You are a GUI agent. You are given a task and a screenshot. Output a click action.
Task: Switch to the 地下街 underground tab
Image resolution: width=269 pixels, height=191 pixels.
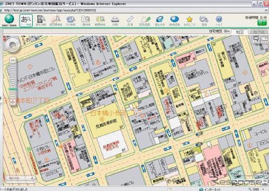259,32
